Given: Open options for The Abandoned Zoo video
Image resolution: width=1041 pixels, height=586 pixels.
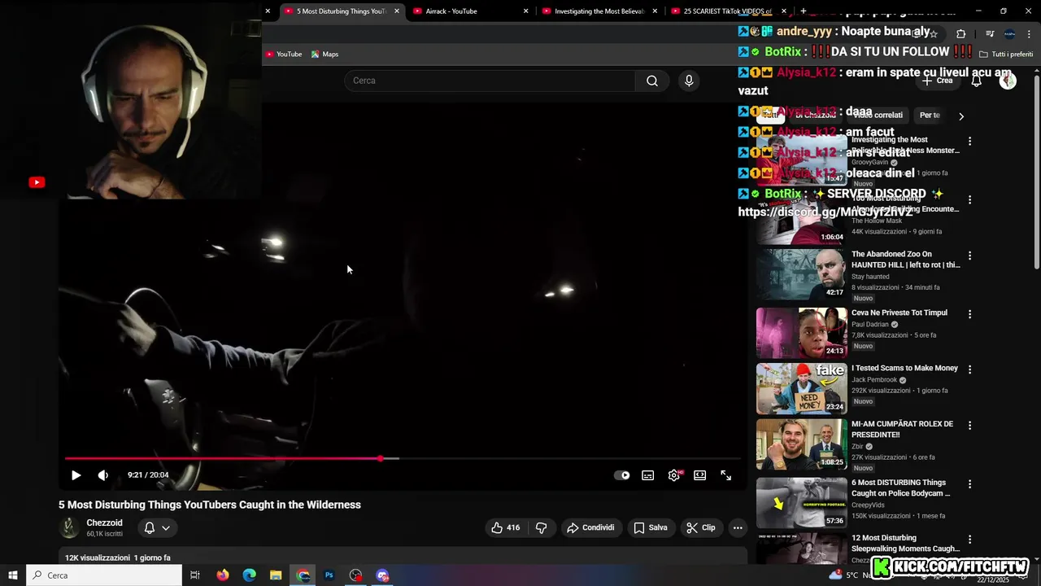Looking at the screenshot, I should pos(969,256).
